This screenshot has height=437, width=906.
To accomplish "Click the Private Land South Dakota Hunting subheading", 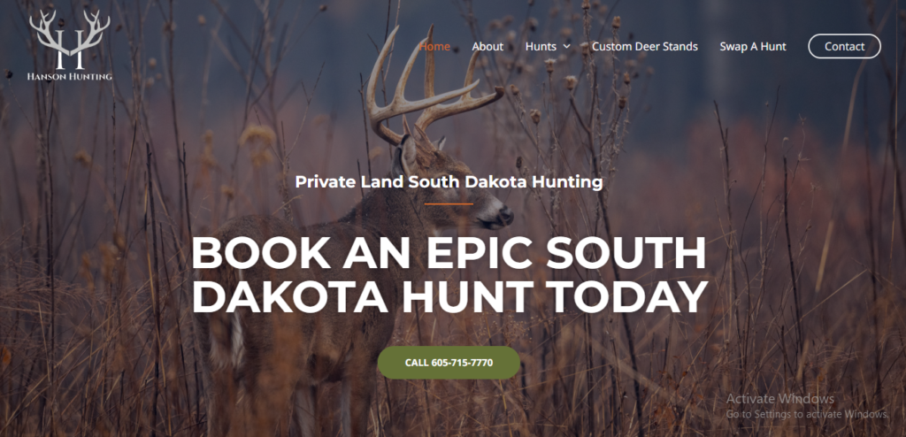I will [449, 182].
